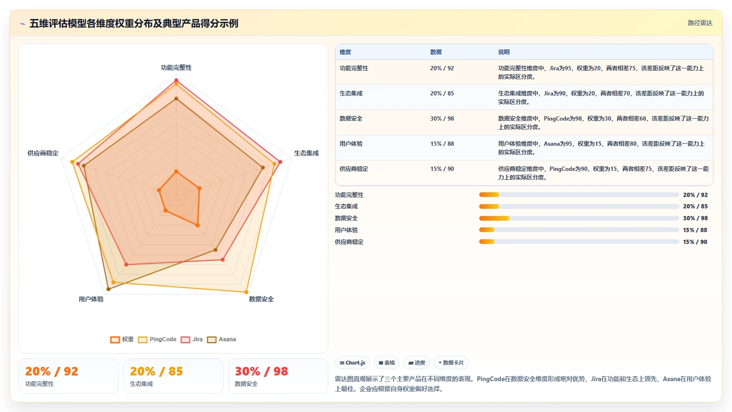The width and height of the screenshot is (732, 412).
Task: Click the Asana data point on 用户体验 axis
Action: pyautogui.click(x=108, y=289)
